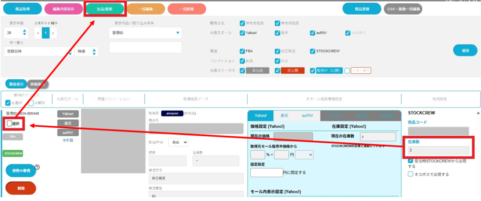
Task: Click the 表示件数 stepper arrows
Action: (x=24, y=33)
